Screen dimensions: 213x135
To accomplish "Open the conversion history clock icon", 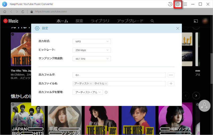I will point(170,4).
